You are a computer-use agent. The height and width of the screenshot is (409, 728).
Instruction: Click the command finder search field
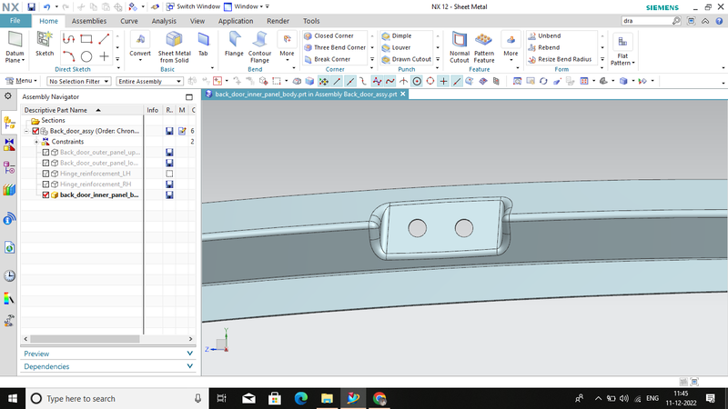coord(646,21)
